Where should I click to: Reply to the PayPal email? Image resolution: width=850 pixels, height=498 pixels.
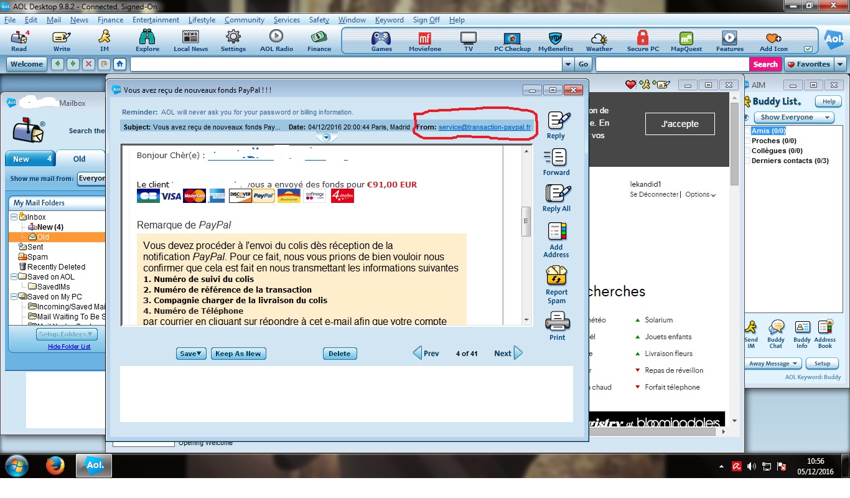(x=556, y=125)
